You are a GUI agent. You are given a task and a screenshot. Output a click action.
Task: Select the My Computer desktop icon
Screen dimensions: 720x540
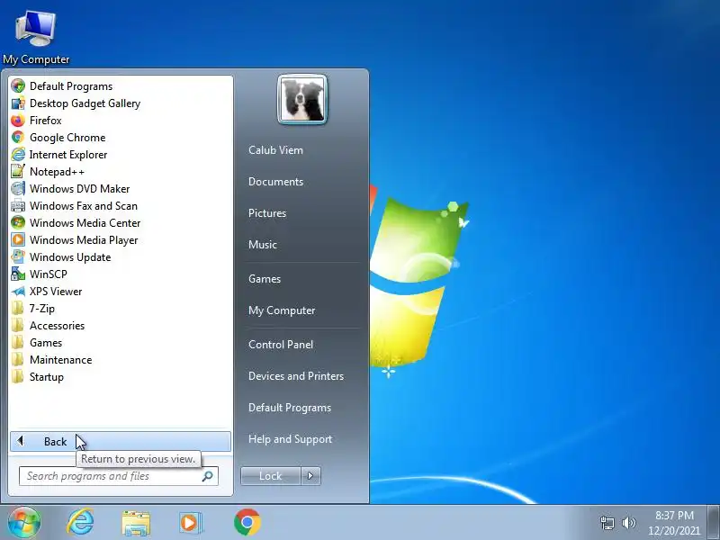pyautogui.click(x=36, y=38)
